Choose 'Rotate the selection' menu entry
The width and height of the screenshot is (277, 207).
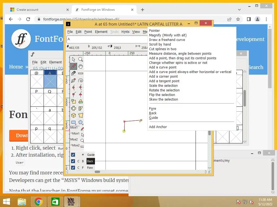[x=164, y=90]
